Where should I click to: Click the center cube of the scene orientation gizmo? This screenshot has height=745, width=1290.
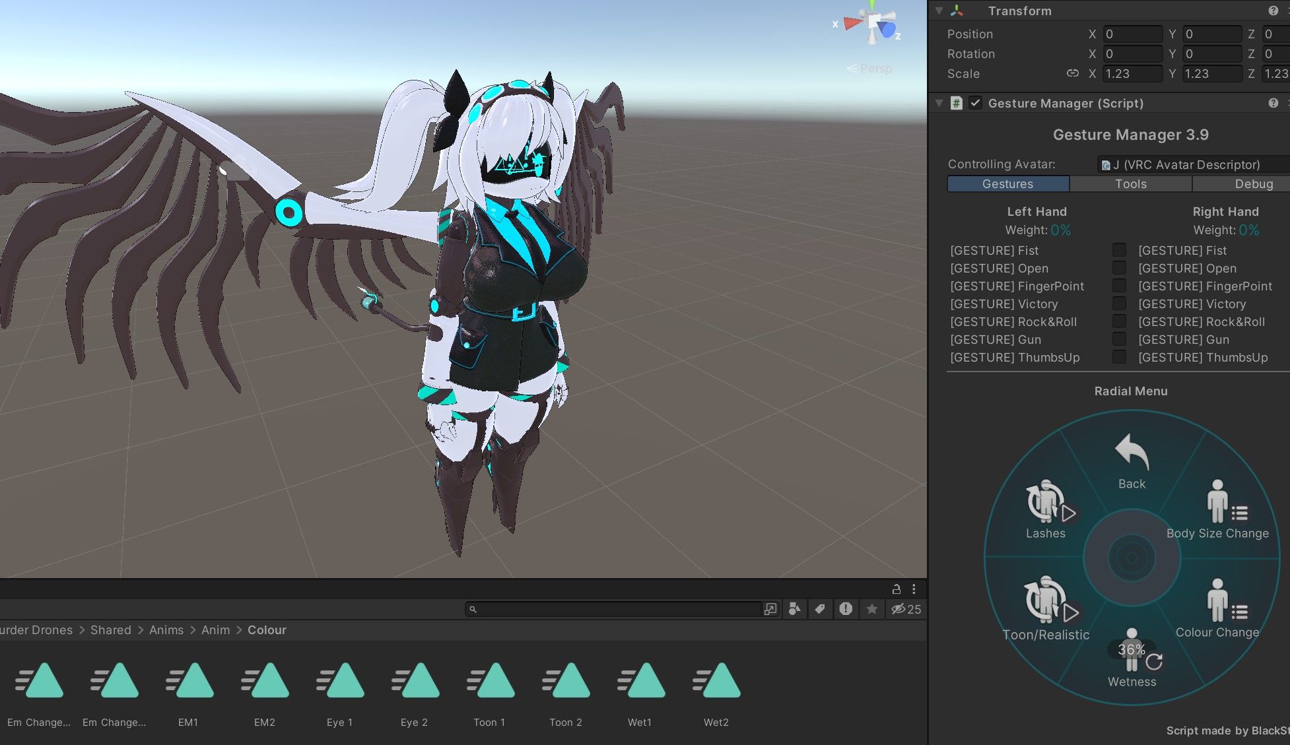point(872,22)
